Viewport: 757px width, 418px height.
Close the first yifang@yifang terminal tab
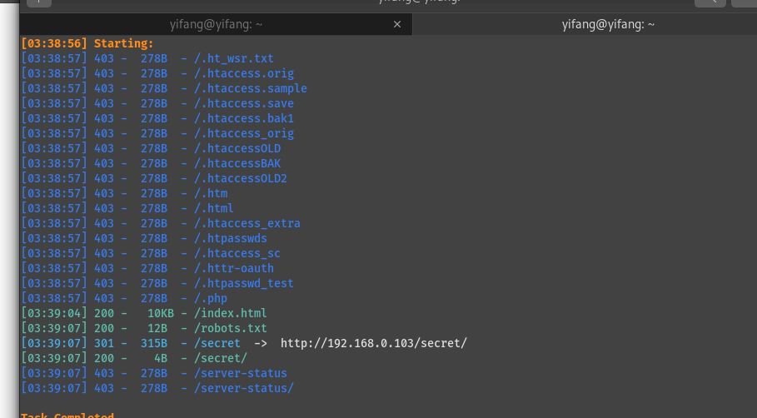(x=397, y=24)
